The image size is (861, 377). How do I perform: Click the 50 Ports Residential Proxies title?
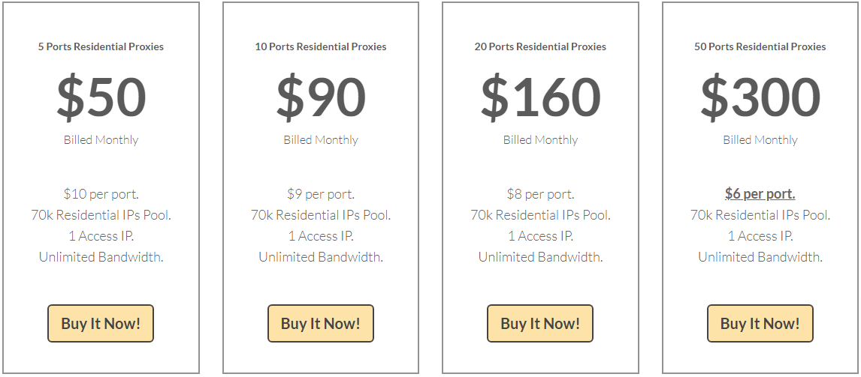pos(760,46)
